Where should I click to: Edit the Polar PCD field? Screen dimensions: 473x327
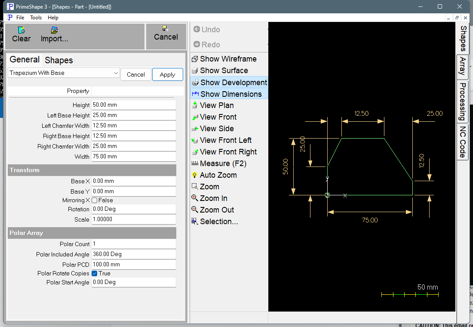(x=134, y=265)
